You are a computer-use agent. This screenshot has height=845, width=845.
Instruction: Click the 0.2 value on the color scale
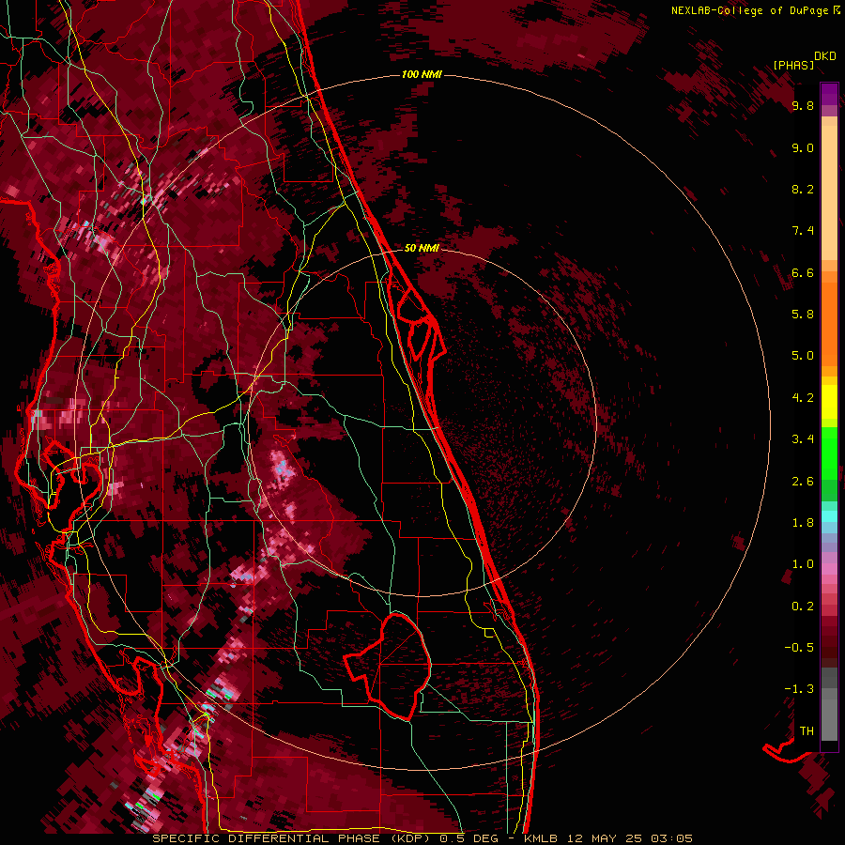tap(803, 607)
